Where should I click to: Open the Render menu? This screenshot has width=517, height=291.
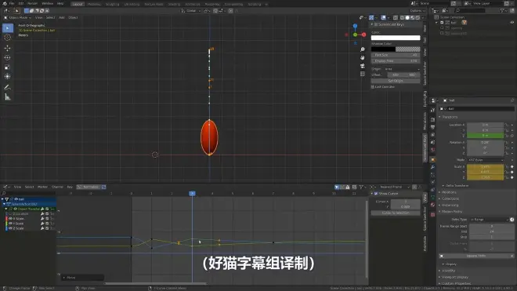point(32,4)
